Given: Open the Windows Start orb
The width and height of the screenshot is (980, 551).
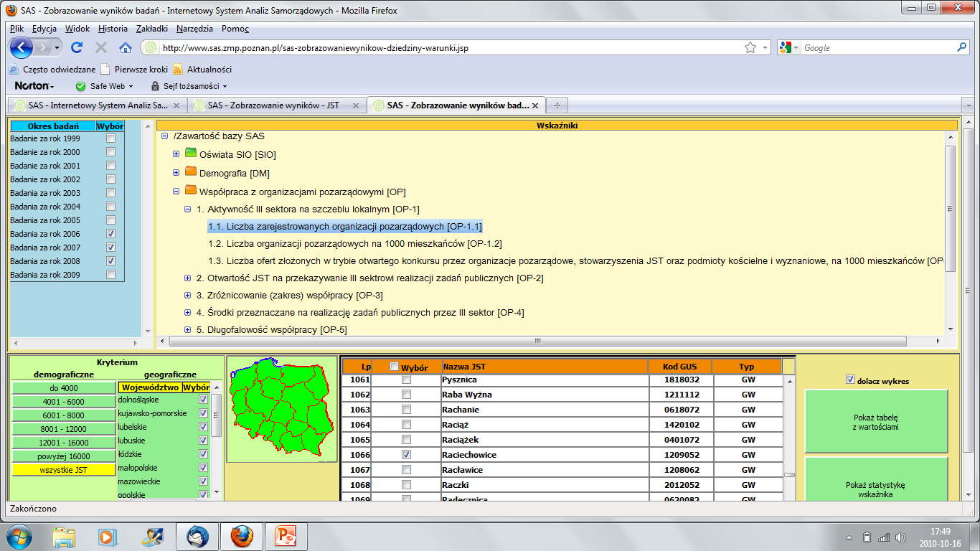Looking at the screenshot, I should pyautogui.click(x=18, y=536).
